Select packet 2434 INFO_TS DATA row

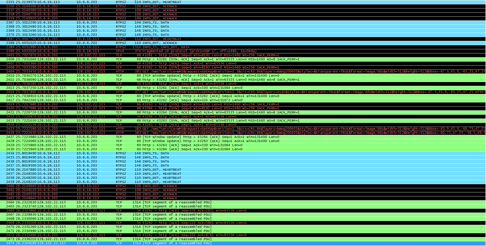click(243, 153)
